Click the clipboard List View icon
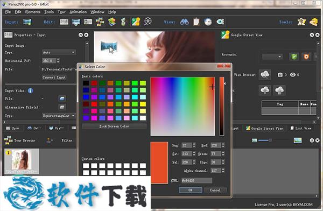The image size is (323, 211). click(196, 22)
